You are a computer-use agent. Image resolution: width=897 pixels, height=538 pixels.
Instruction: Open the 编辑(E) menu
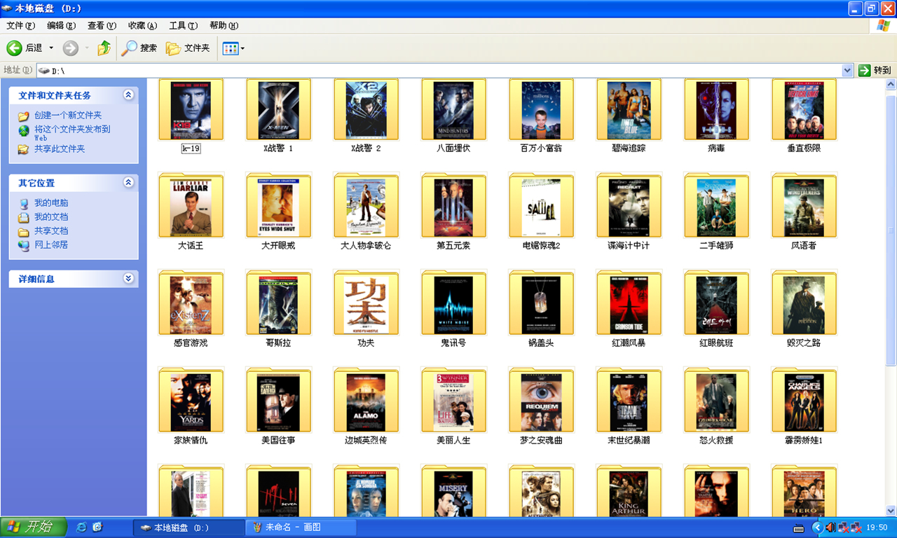click(x=61, y=26)
